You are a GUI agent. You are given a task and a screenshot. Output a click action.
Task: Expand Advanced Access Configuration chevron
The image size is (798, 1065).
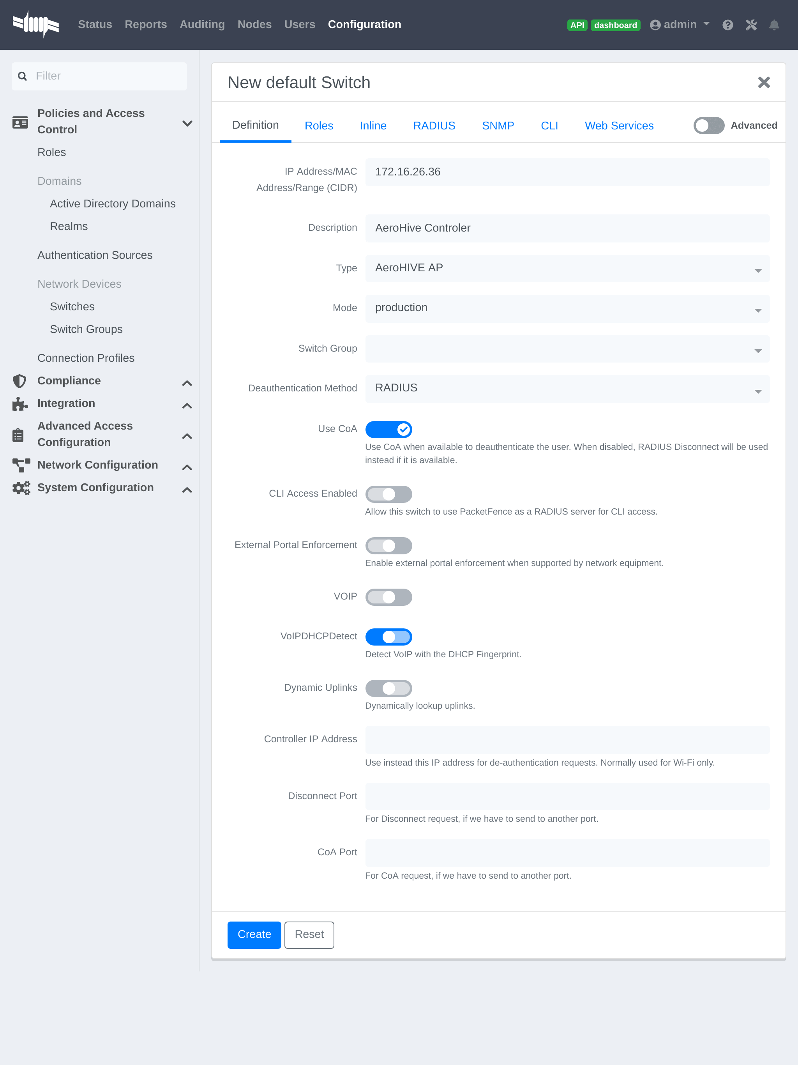(x=187, y=436)
